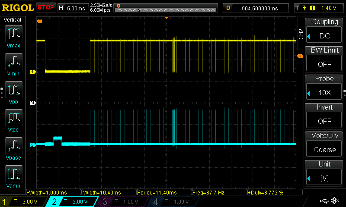Click channel 4 scale 1.00 V
This screenshot has height=207, width=346.
coord(181,202)
